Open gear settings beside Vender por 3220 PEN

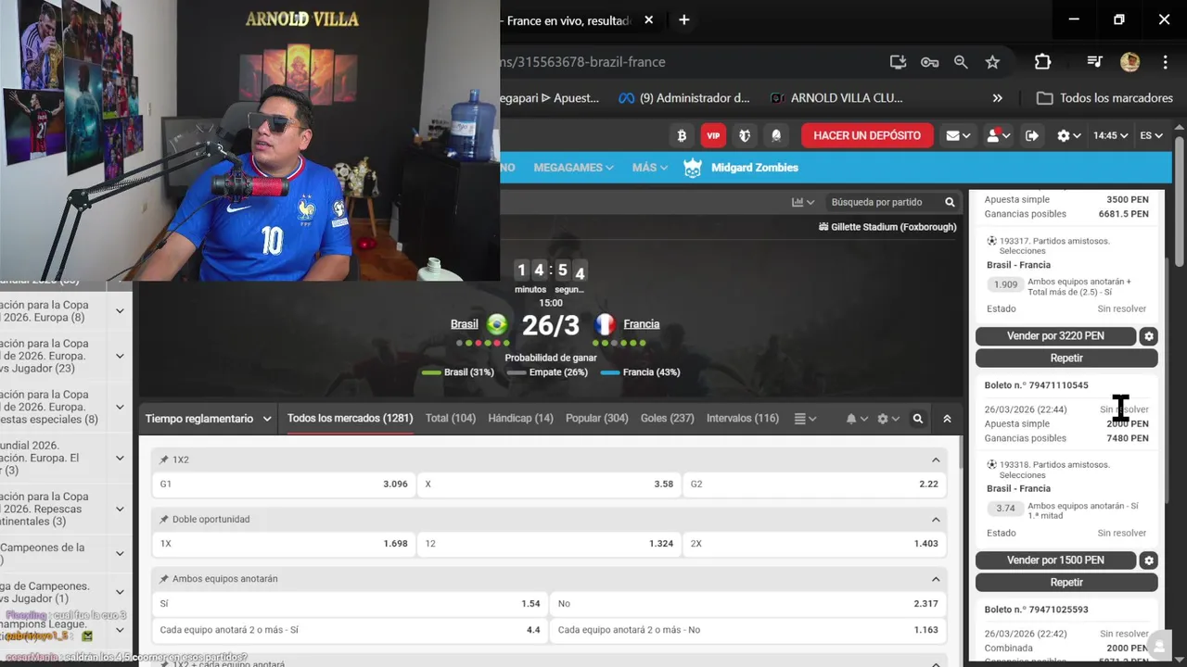click(x=1149, y=336)
